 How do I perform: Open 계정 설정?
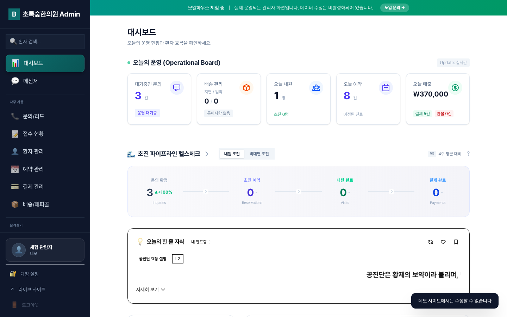(x=45, y=274)
